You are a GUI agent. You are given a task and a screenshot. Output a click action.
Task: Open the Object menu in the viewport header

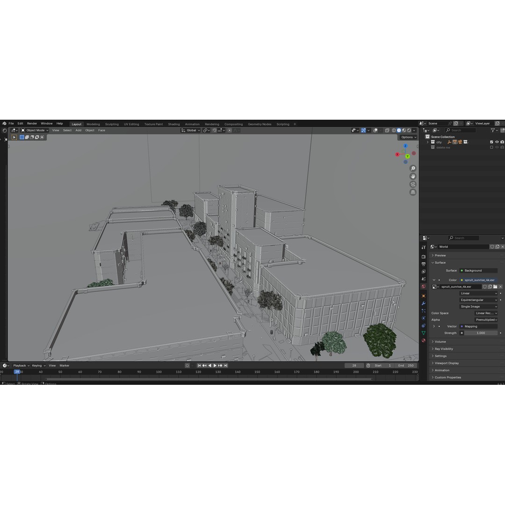pos(90,130)
